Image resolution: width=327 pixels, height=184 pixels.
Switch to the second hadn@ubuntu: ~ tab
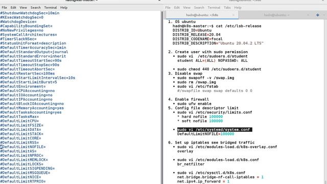point(276,15)
